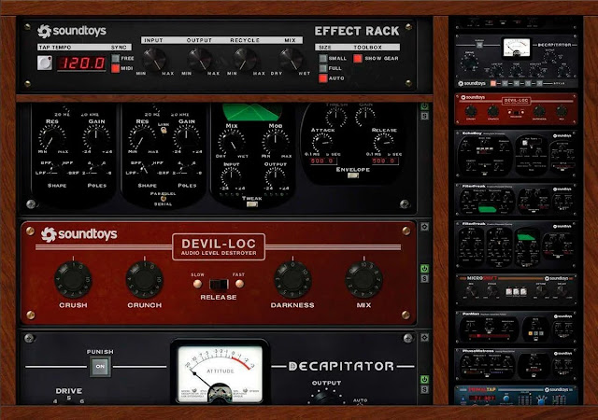Click the Effect Rack MIX dry/wet knob

point(292,60)
